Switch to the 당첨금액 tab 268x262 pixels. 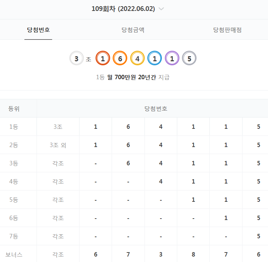point(133,30)
